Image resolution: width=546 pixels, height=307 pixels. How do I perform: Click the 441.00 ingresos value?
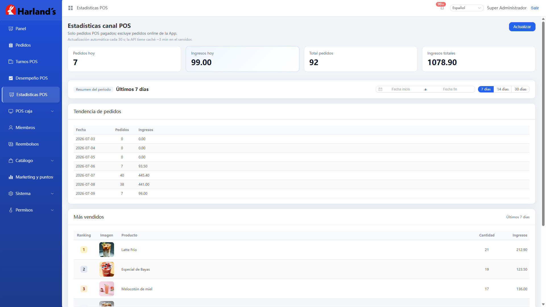tap(144, 184)
